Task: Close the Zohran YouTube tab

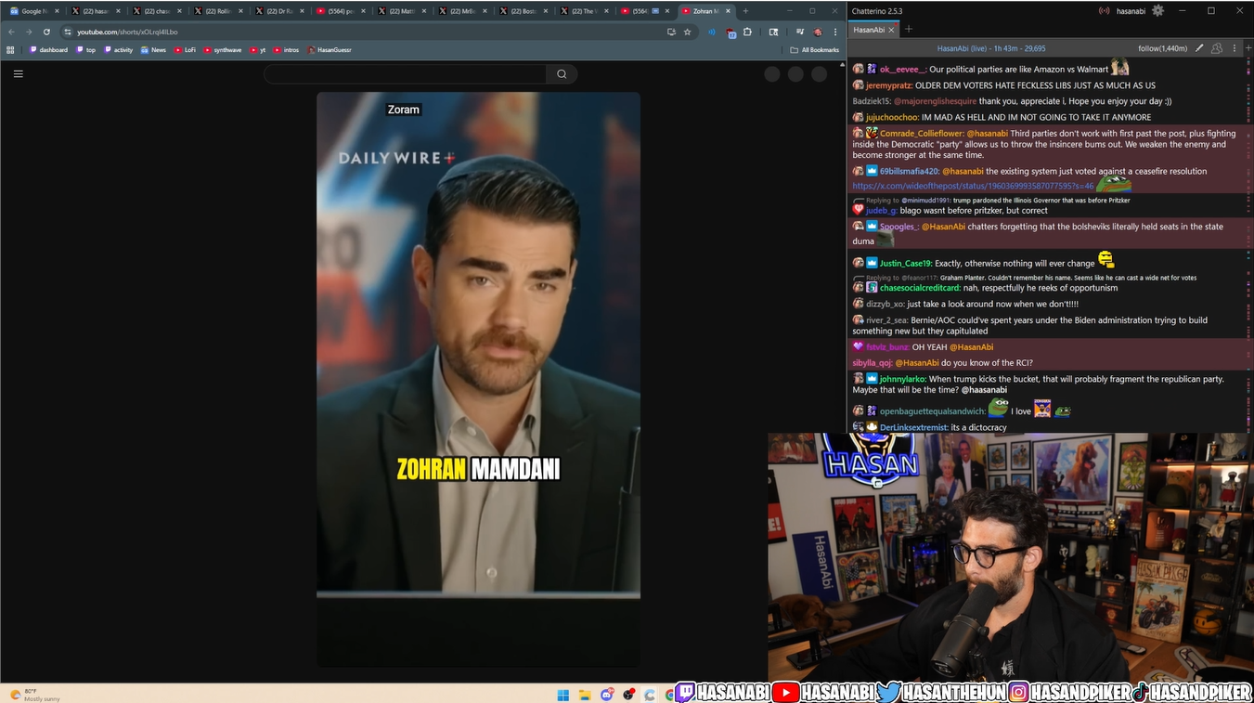Action: (x=726, y=11)
